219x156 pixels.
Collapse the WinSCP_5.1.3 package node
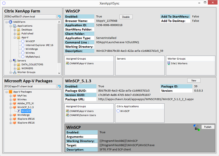click(11, 107)
